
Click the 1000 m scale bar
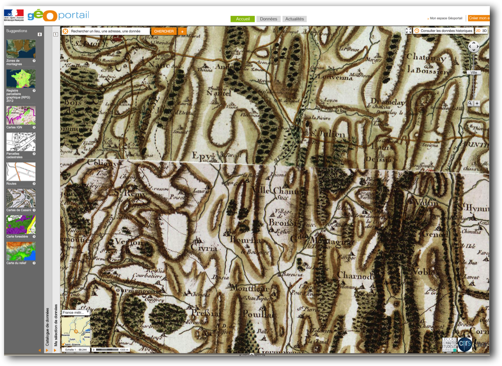(x=111, y=349)
